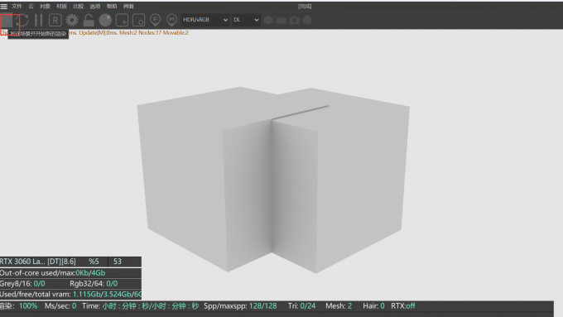This screenshot has width=563, height=317.
Task: Select the render region plus icon
Action: click(x=122, y=21)
